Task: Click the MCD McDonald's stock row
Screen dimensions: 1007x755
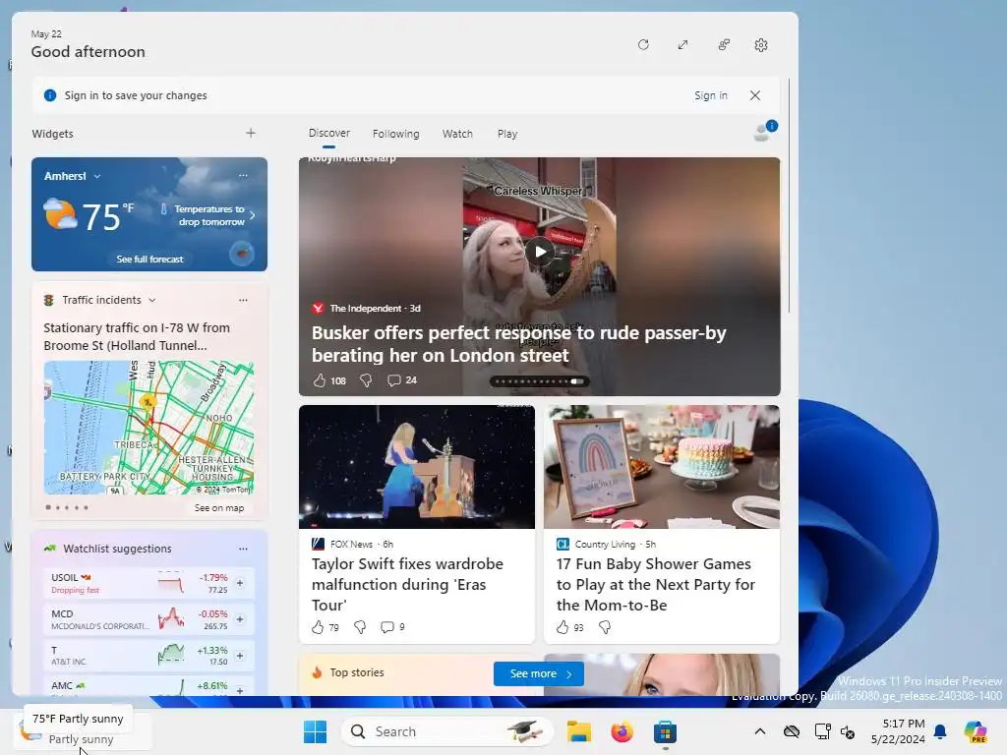Action: (x=149, y=619)
